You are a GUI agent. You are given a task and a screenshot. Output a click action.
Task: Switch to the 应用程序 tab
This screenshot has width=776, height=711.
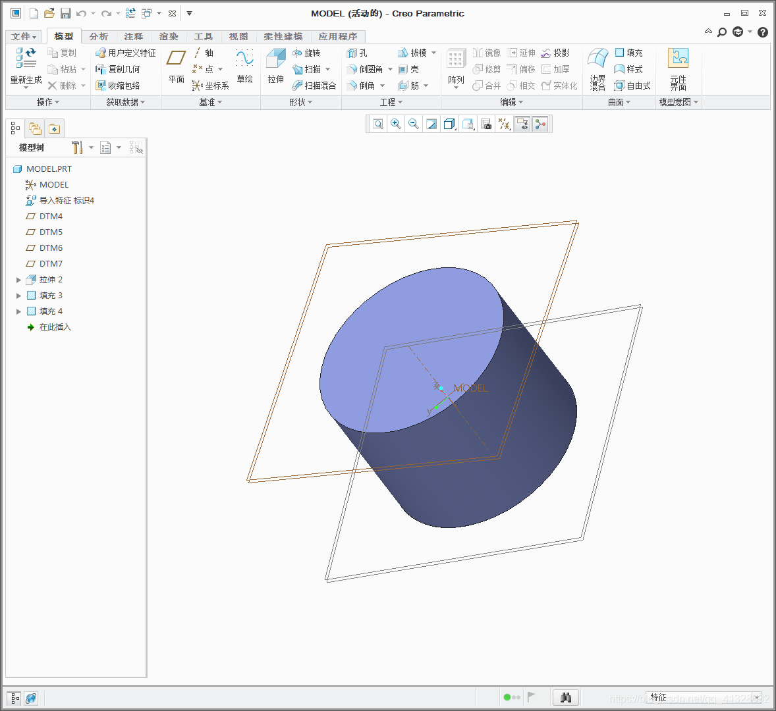point(338,37)
